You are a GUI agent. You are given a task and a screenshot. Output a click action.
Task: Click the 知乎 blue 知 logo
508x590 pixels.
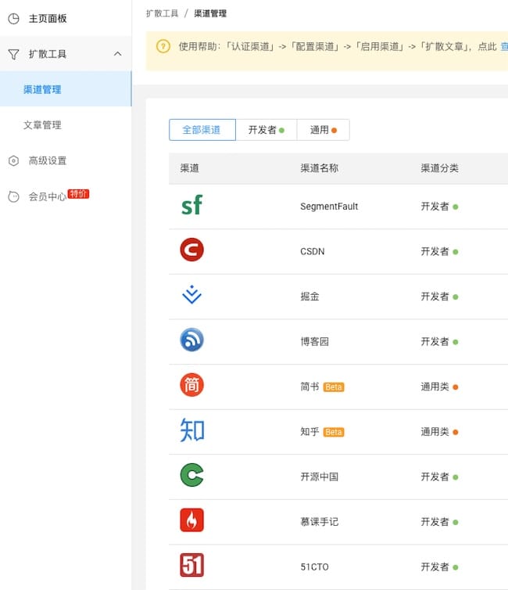tap(192, 430)
